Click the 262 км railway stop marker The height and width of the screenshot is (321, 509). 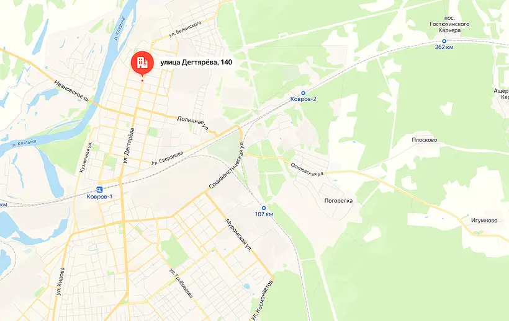444,41
